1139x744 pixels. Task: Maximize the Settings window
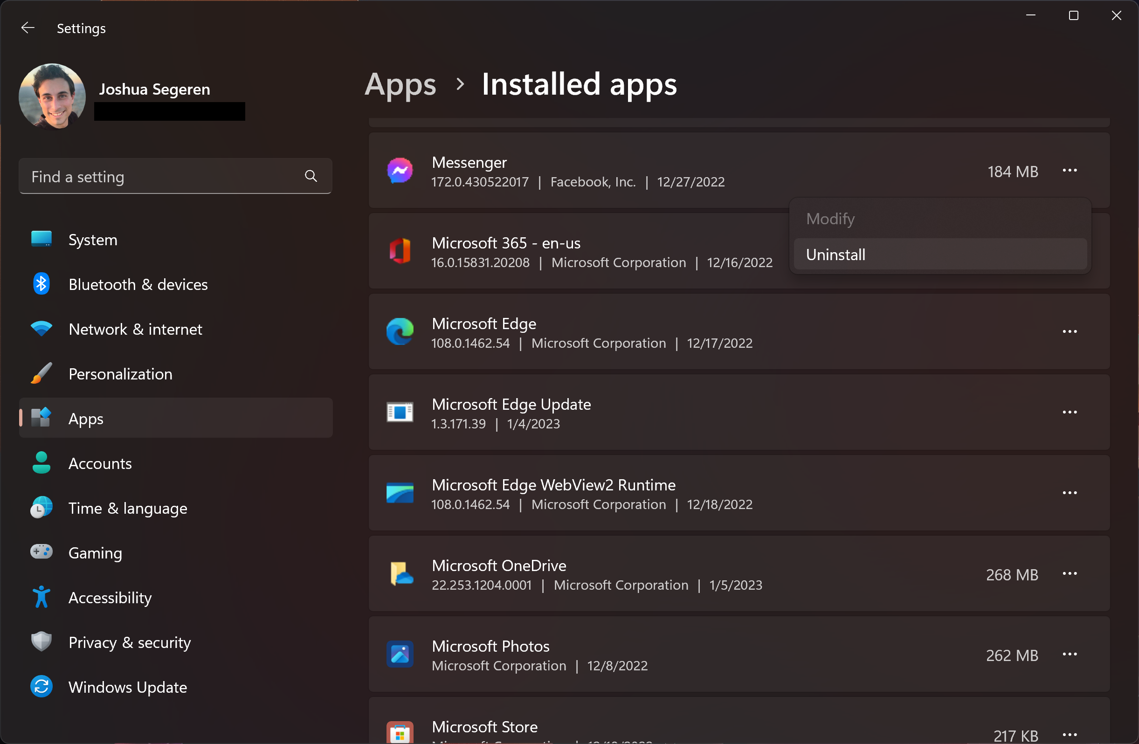point(1073,15)
